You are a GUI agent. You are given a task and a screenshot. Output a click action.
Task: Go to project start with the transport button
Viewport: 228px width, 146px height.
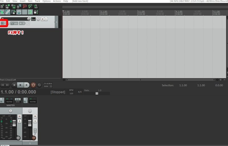pyautogui.click(x=3, y=85)
